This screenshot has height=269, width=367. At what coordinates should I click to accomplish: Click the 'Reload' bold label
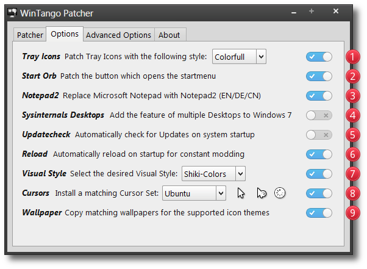click(35, 154)
